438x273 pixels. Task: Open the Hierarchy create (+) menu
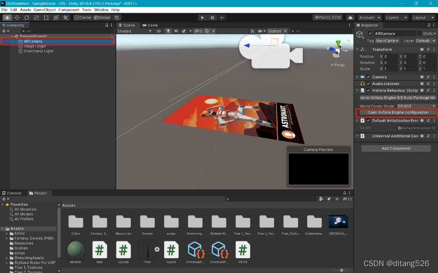click(x=5, y=31)
